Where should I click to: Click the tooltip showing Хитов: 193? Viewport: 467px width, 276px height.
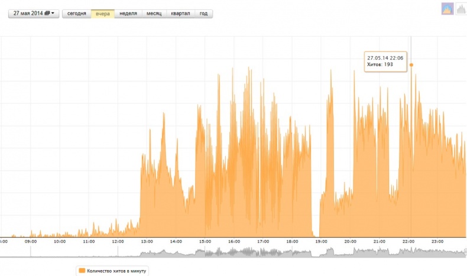pos(385,61)
